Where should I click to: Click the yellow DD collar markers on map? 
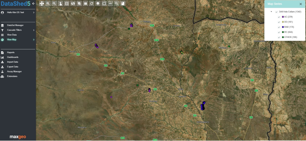point(182,53)
